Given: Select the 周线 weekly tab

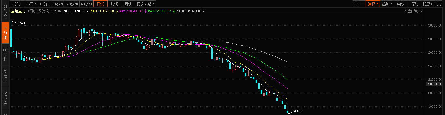Looking at the screenshot, I should point(114,4).
